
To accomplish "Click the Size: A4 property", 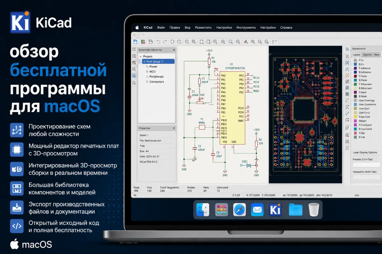I will tap(145, 151).
